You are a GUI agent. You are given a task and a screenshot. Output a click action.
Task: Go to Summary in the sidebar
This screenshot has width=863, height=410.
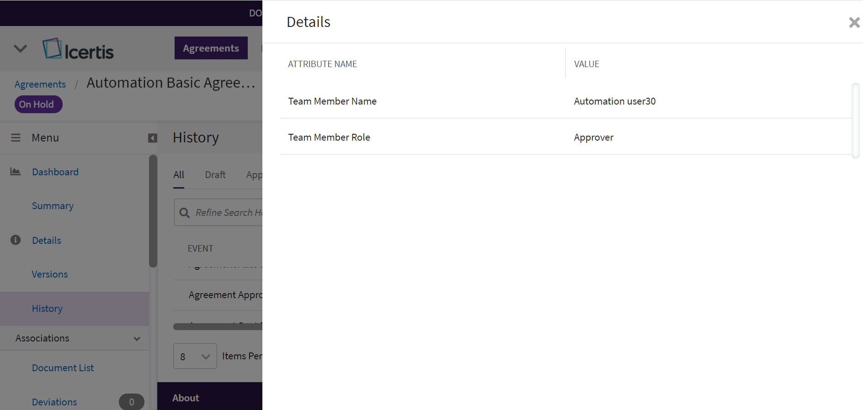click(53, 206)
